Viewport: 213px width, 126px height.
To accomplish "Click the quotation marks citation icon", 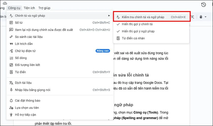I will pyautogui.click(x=11, y=44).
